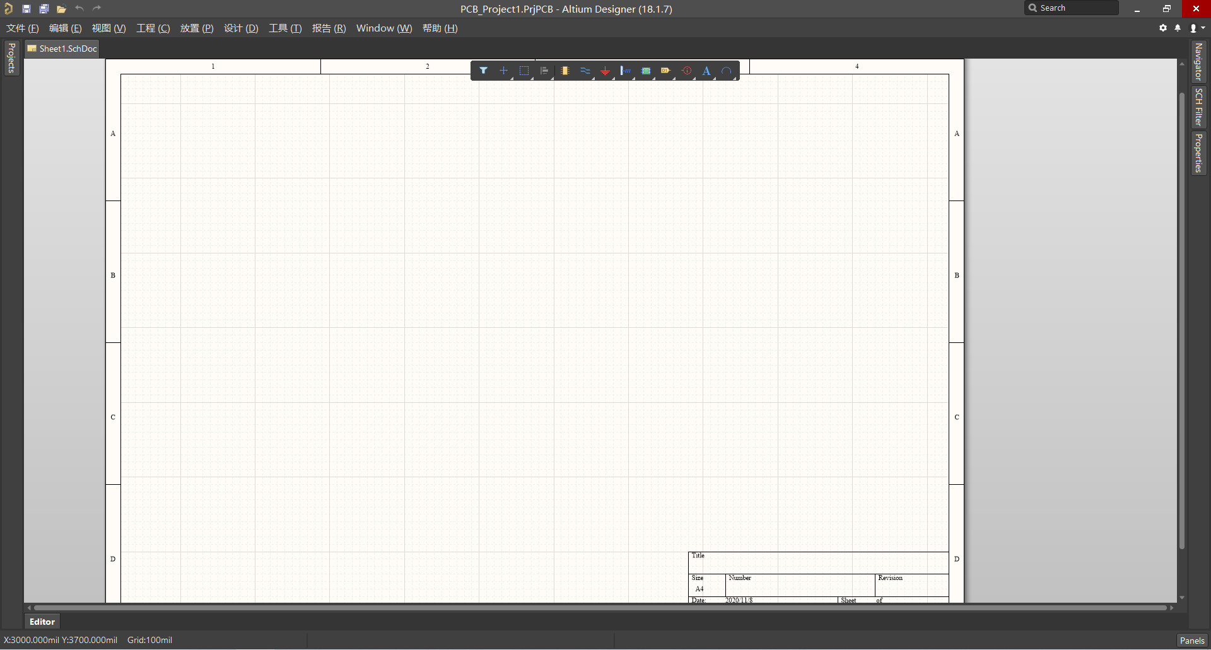Image resolution: width=1211 pixels, height=650 pixels.
Task: Restore down the Altium Designer window
Action: click(1166, 9)
